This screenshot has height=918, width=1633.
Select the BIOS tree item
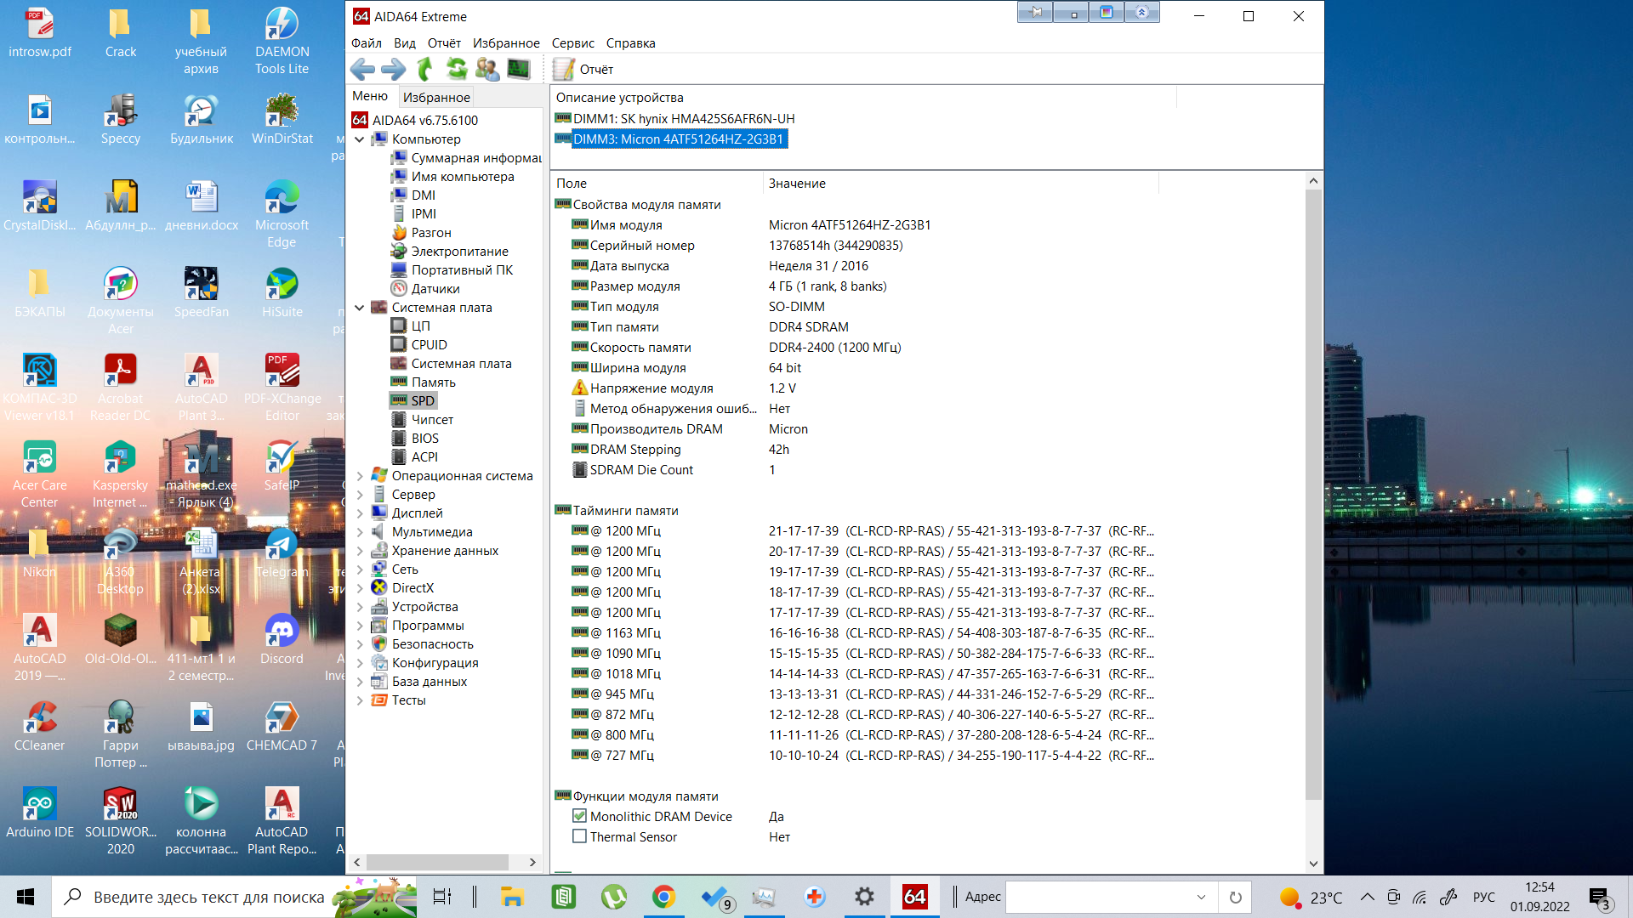click(425, 439)
